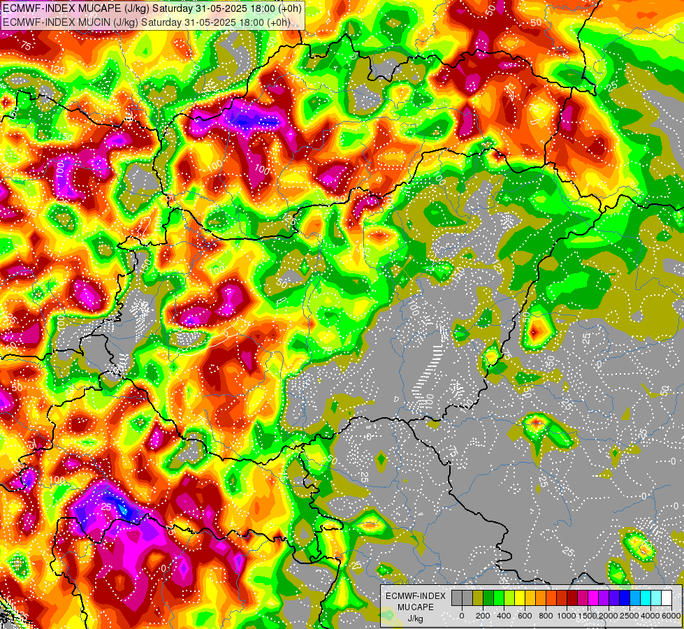The width and height of the screenshot is (684, 629).
Task: Click MUCAPE text inside the legend box
Action: click(x=416, y=607)
